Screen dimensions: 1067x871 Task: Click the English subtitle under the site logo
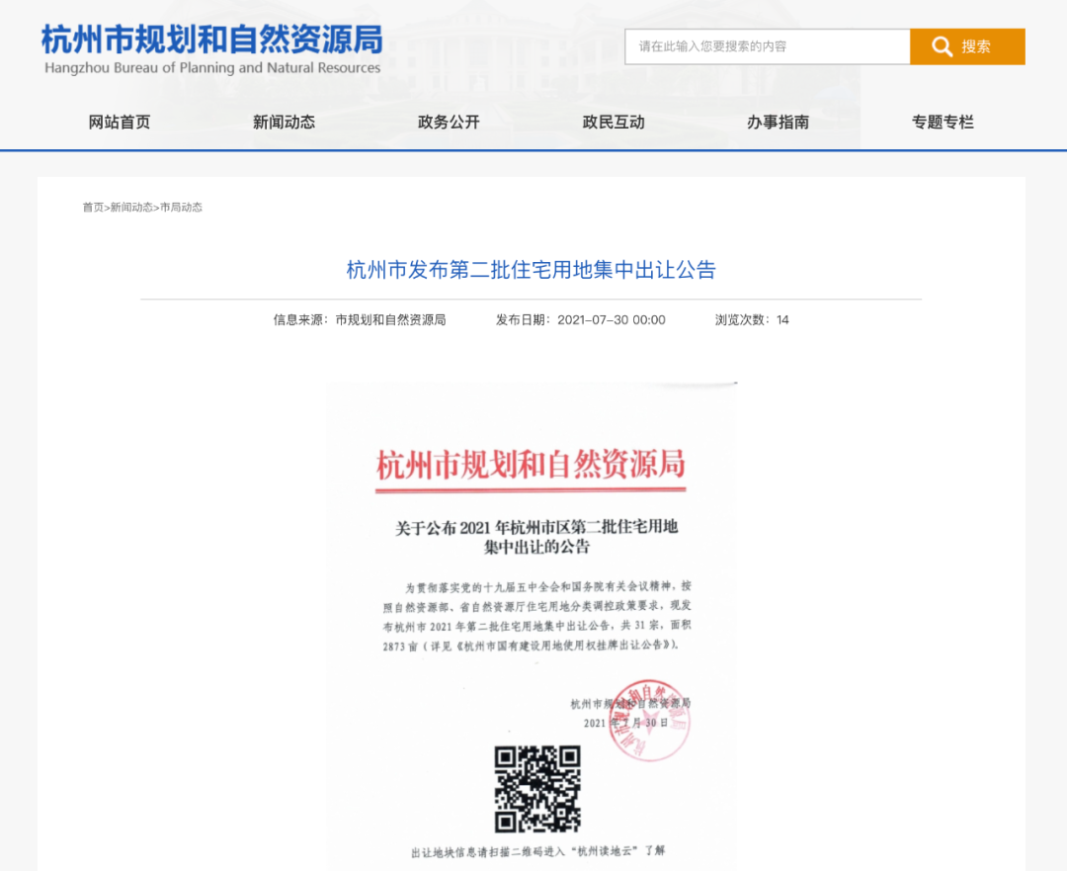tap(212, 68)
